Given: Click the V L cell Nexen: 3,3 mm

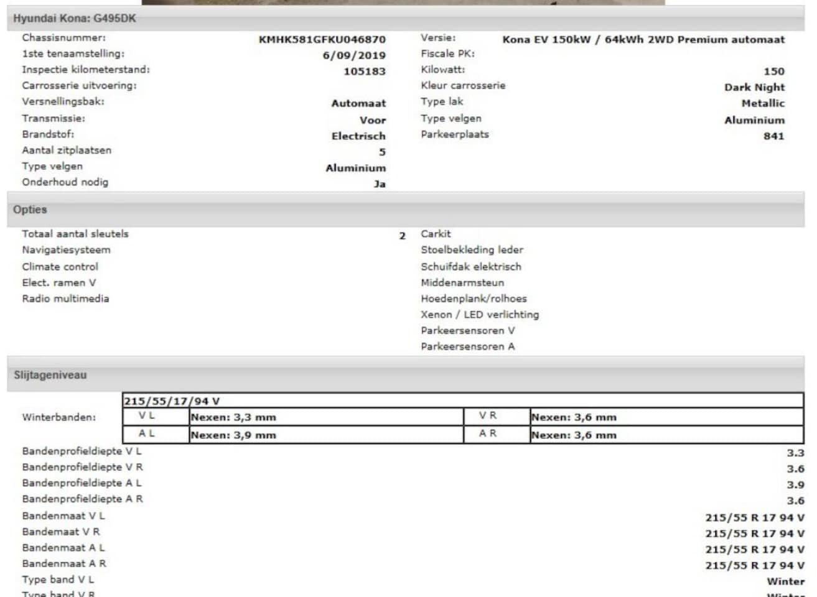Looking at the screenshot, I should click(327, 417).
